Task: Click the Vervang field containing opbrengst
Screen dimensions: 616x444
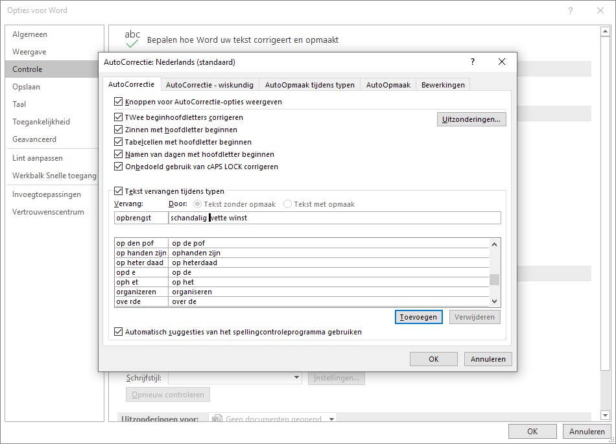Action: 141,218
